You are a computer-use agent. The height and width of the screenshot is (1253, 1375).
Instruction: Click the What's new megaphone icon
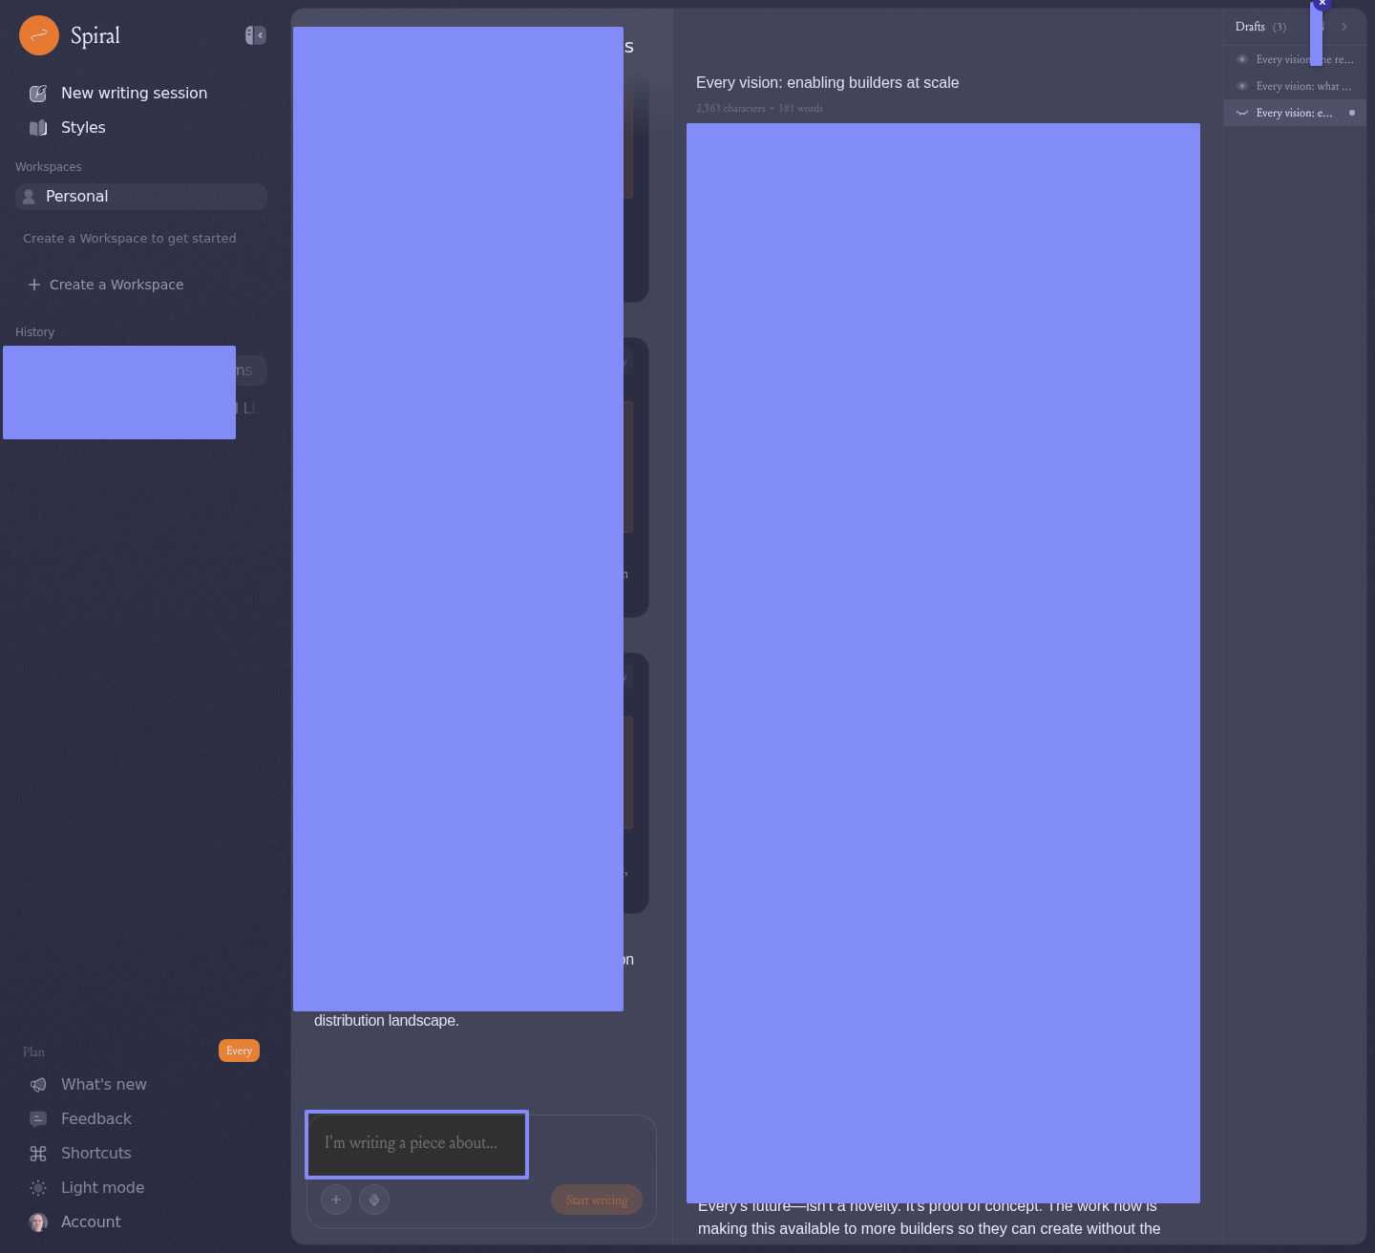pos(38,1085)
